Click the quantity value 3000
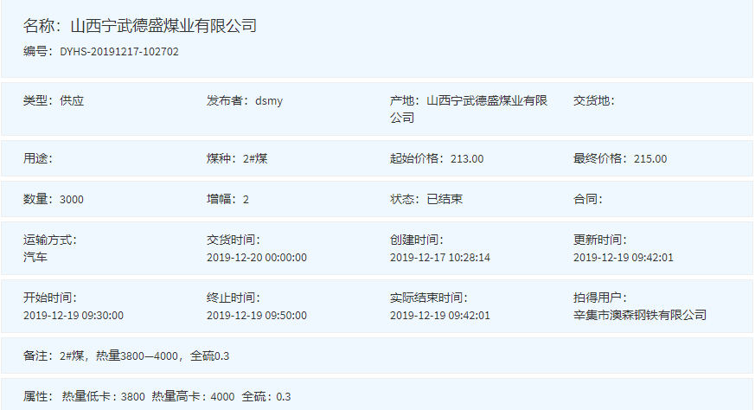Image resolution: width=755 pixels, height=410 pixels. 72,199
